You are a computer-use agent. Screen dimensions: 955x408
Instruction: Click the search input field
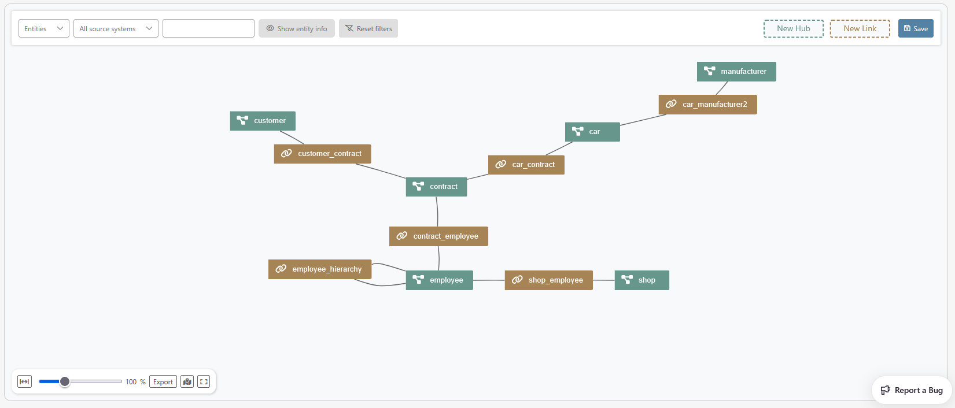(x=208, y=28)
